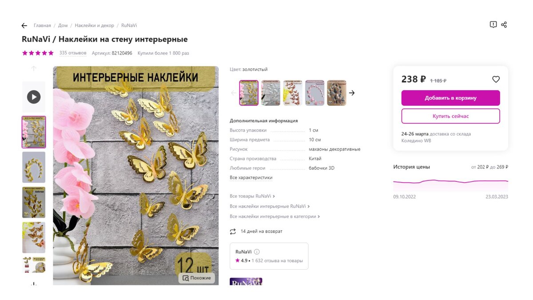The width and height of the screenshot is (533, 300).
Task: Click the report complaint icon
Action: coord(493,25)
